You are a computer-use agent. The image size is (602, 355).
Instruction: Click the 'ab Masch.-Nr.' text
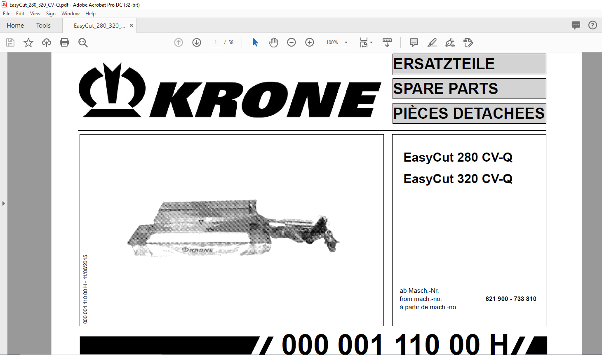(x=419, y=291)
